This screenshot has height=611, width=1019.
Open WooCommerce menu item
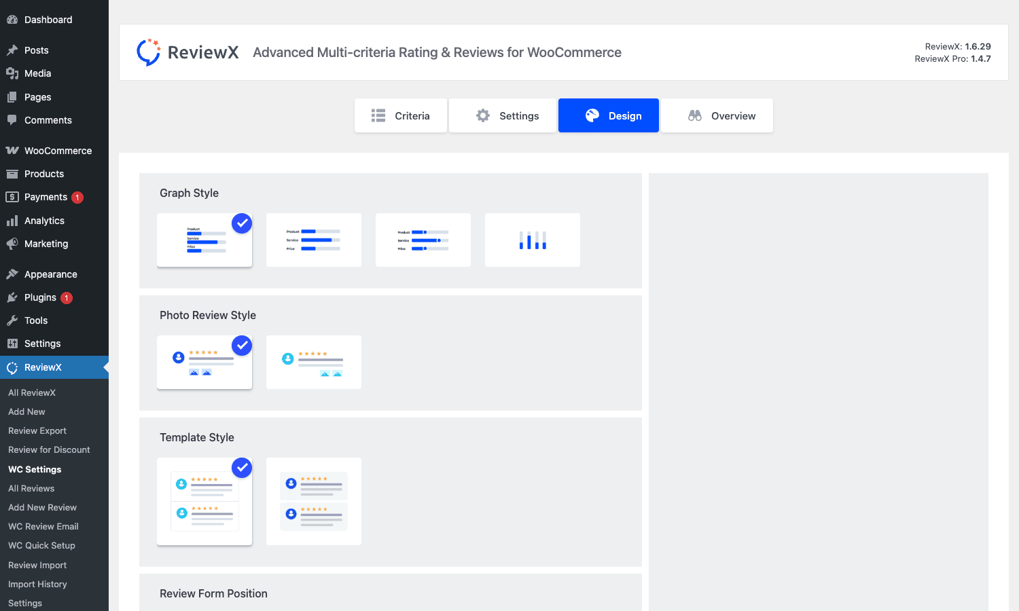point(54,151)
